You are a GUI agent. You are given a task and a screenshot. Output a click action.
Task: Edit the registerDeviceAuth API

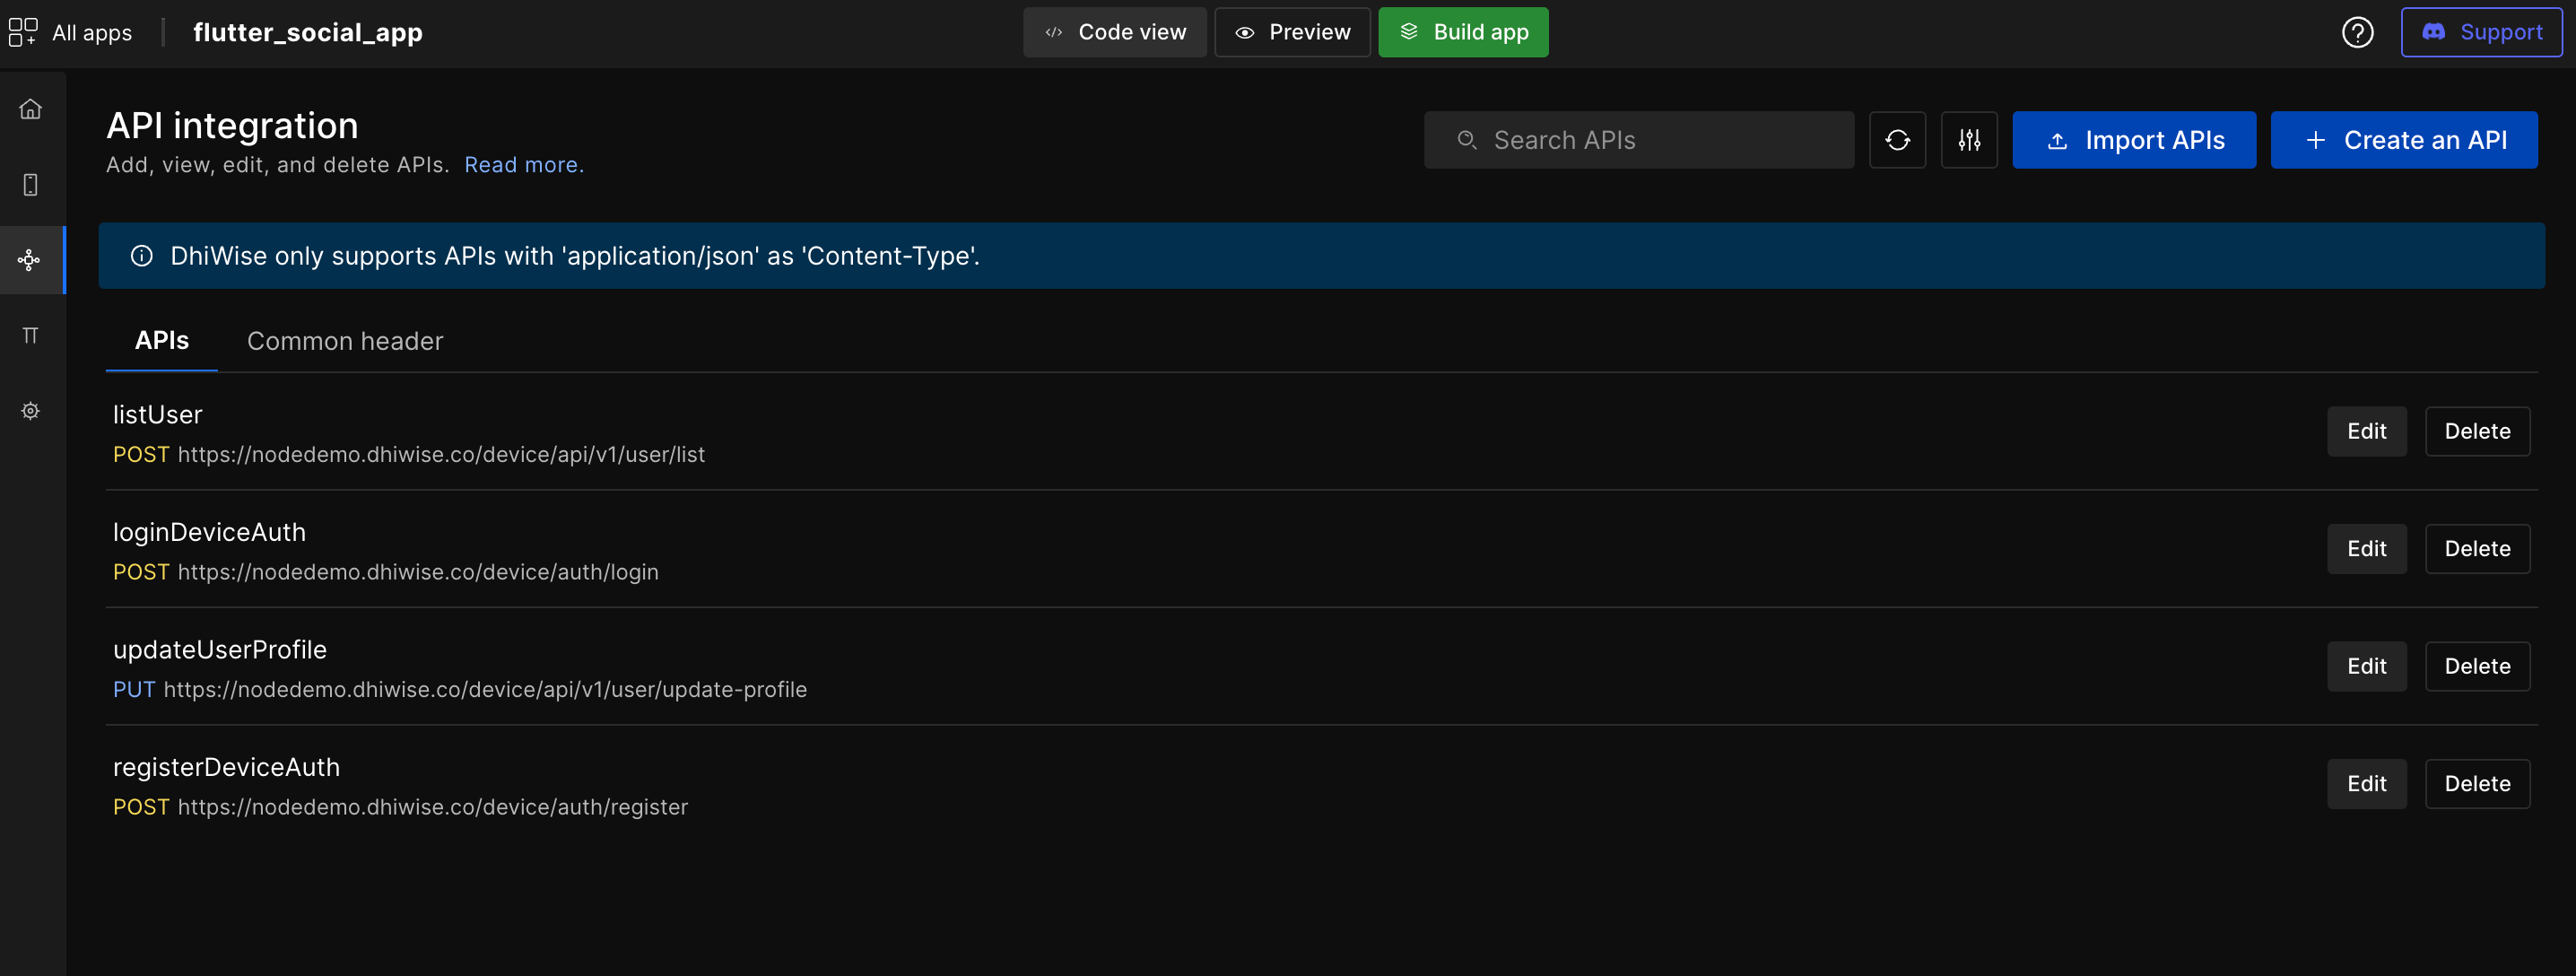coord(2366,784)
